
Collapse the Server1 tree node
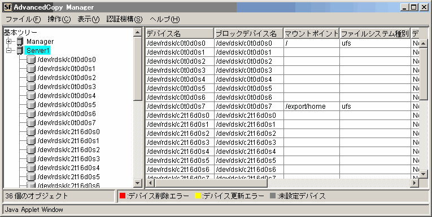pos(9,51)
